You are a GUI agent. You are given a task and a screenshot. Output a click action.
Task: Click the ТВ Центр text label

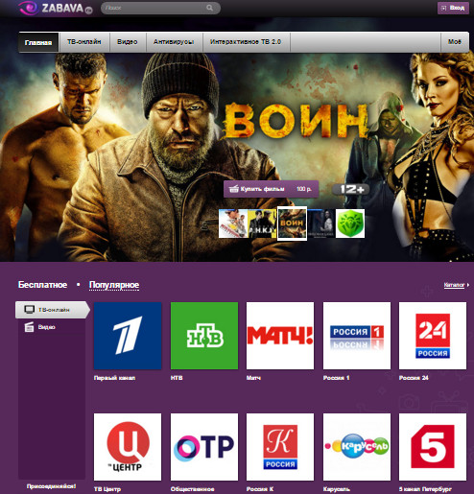tap(107, 489)
